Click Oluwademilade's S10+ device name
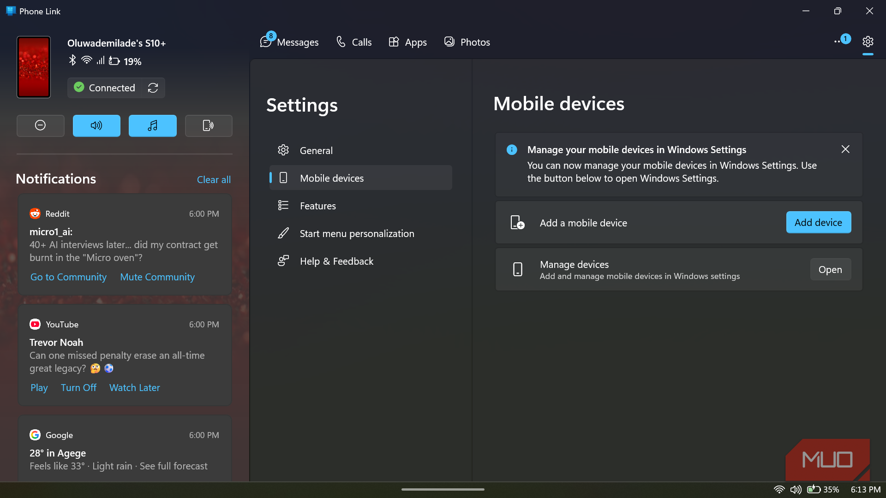 [x=116, y=43]
